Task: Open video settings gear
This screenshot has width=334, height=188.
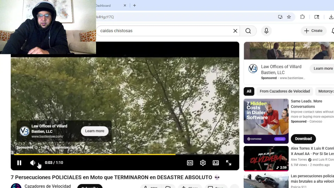Action: click(x=203, y=163)
